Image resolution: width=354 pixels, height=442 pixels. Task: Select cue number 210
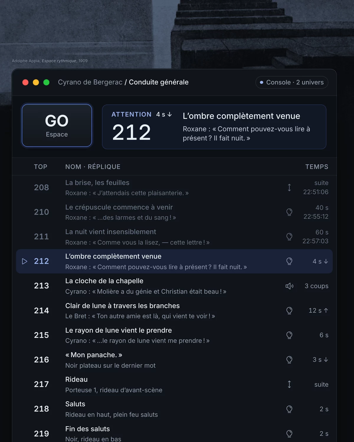(x=41, y=212)
